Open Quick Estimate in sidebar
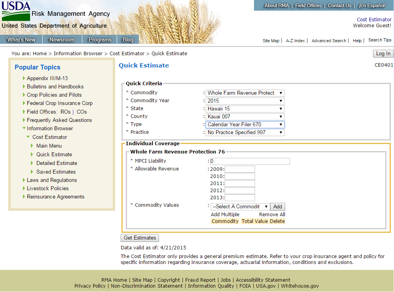The height and width of the screenshot is (292, 394). [x=54, y=154]
